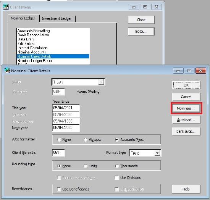Screen dimensions: 210x200
Task: Open the Nominals... dialog
Action: [186, 108]
